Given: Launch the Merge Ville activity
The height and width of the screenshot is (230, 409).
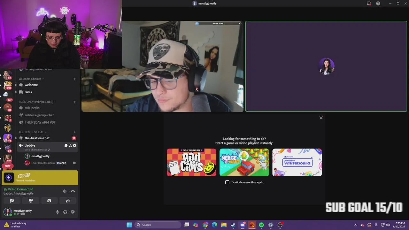Looking at the screenshot, I should [x=244, y=162].
